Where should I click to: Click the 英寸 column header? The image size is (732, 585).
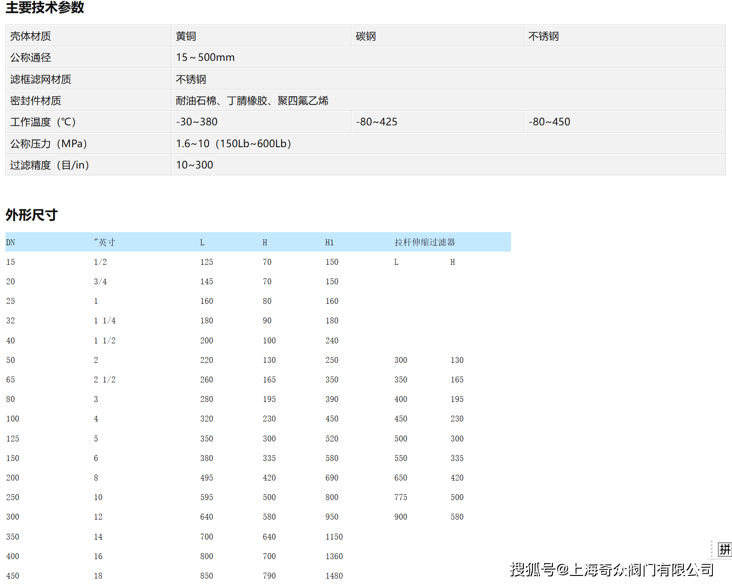(105, 242)
